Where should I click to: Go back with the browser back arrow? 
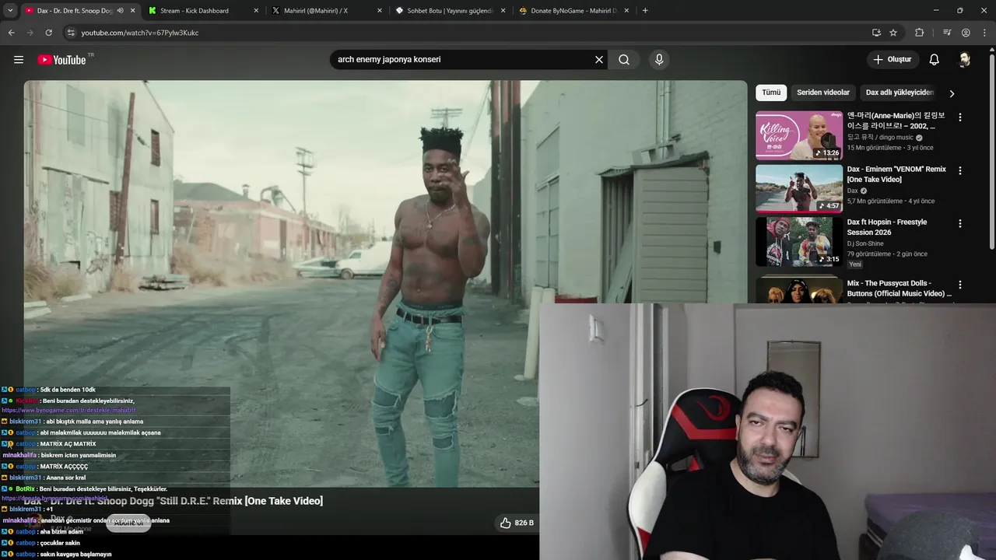click(x=11, y=33)
